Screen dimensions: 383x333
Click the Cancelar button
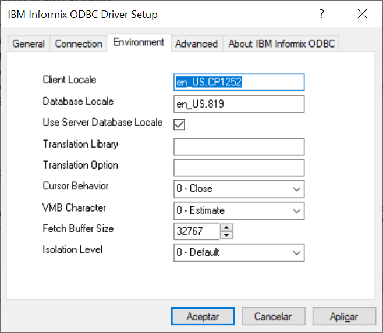[x=274, y=316]
